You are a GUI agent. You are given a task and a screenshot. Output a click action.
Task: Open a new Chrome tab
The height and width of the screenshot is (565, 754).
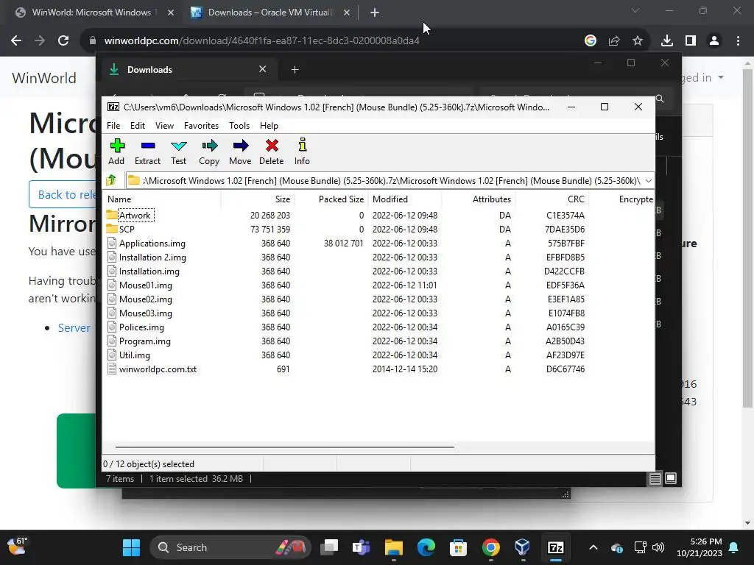tap(375, 13)
